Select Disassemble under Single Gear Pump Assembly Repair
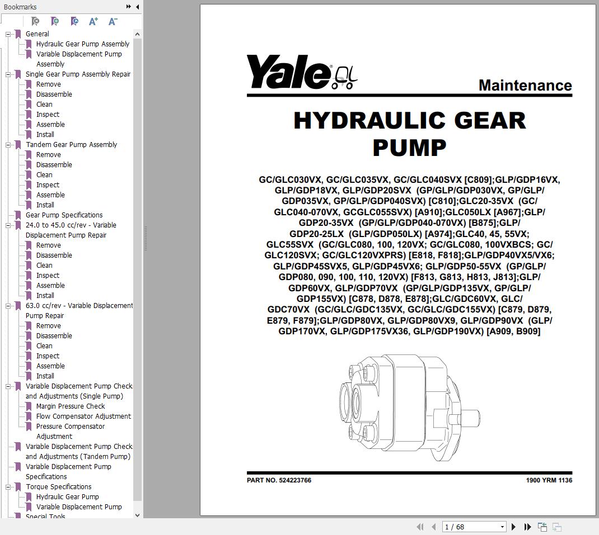The width and height of the screenshot is (599, 535). pyautogui.click(x=54, y=94)
